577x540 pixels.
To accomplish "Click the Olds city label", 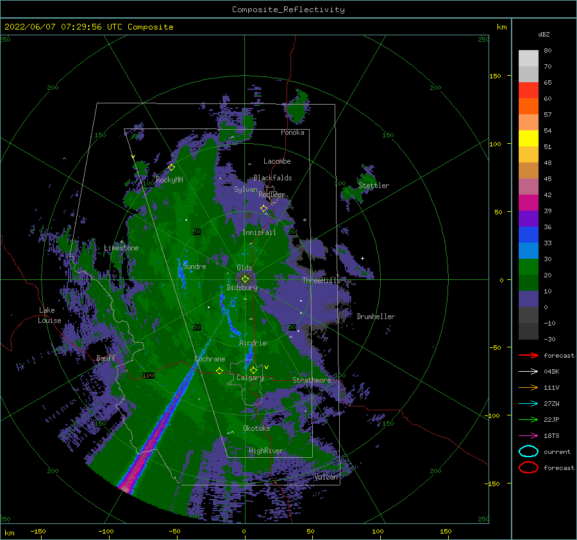I will click(x=244, y=268).
